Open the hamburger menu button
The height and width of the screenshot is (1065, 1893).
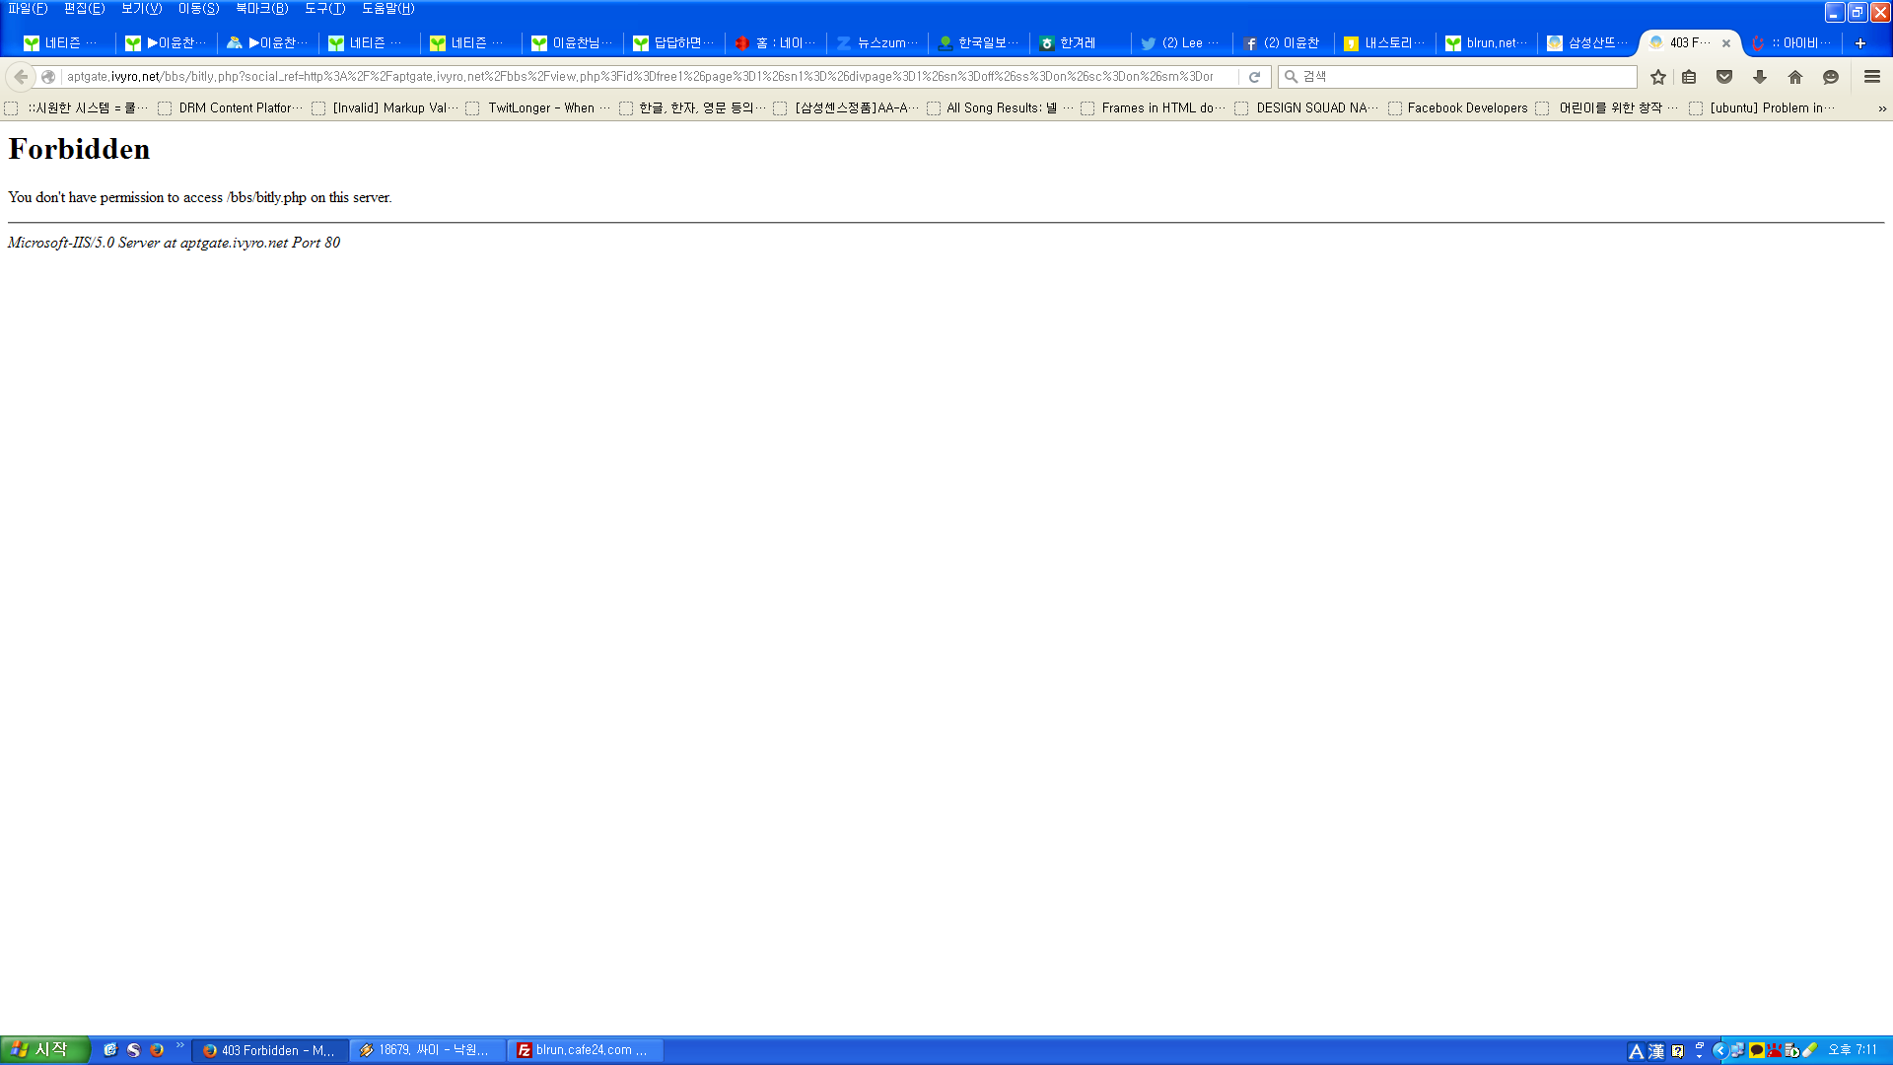tap(1872, 77)
